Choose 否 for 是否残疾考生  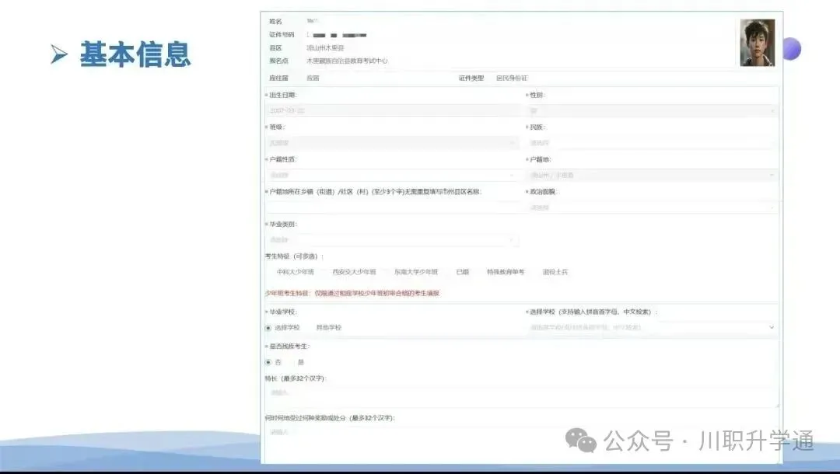(268, 362)
